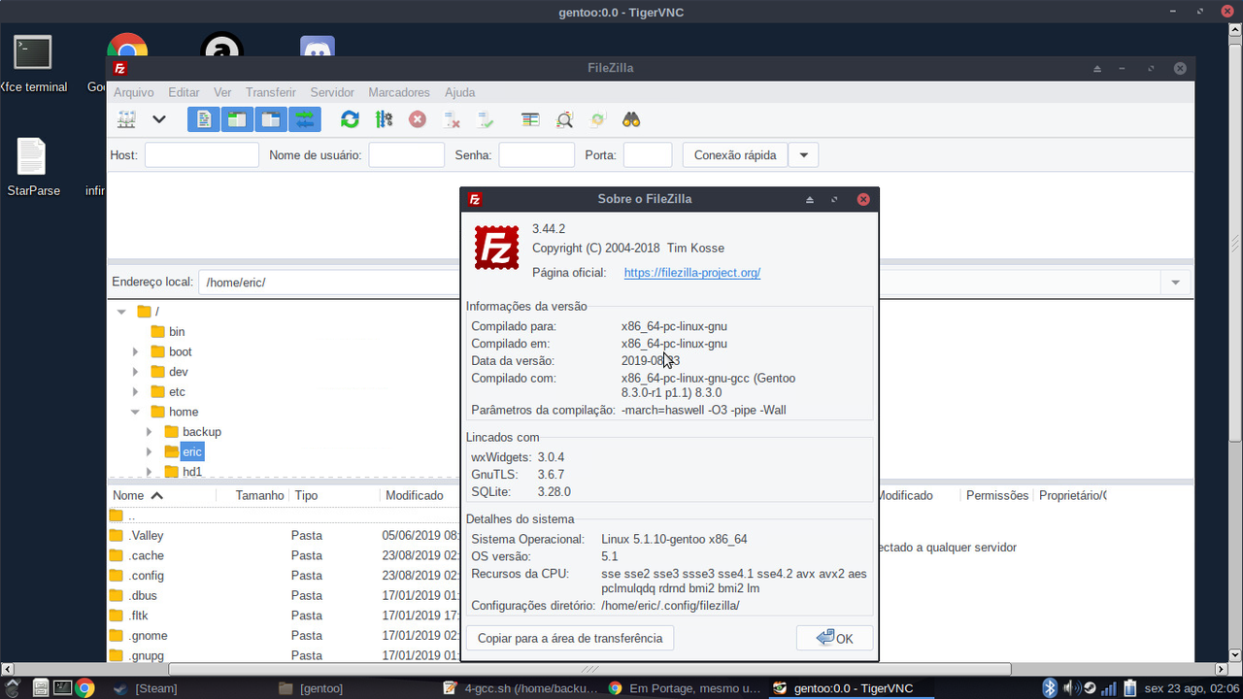Expand the backup folder node
This screenshot has width=1243, height=699.
pos(149,432)
